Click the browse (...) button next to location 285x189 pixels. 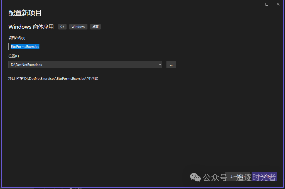[x=171, y=64]
